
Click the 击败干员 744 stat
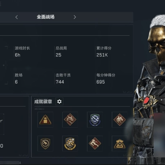click(x=63, y=79)
